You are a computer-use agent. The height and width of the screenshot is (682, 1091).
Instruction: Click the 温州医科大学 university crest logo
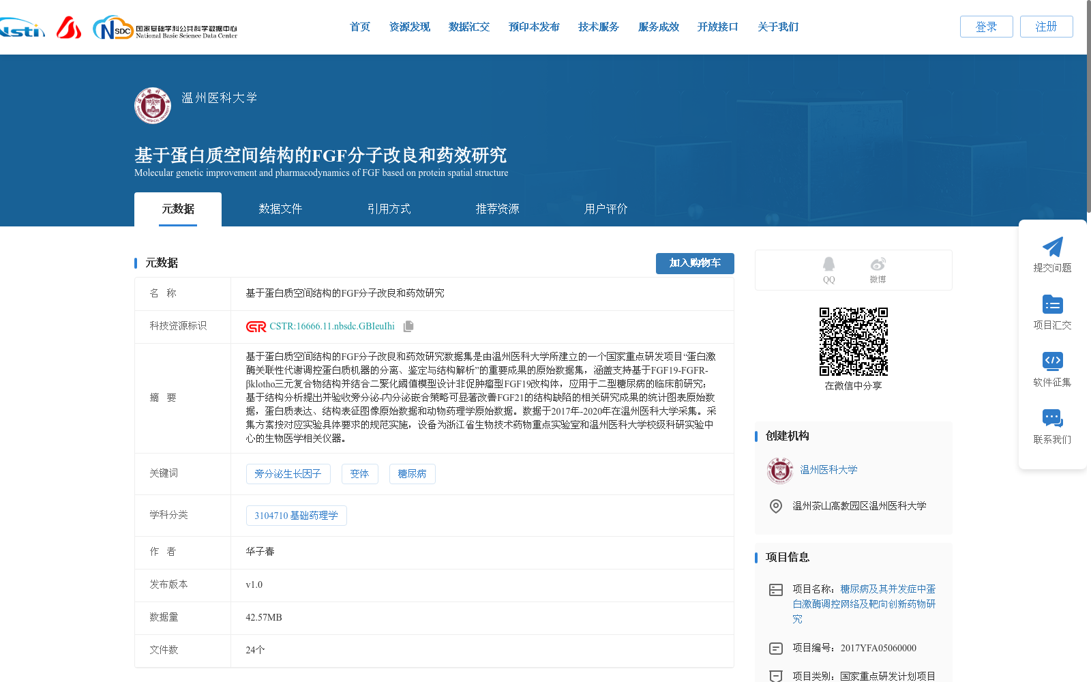152,106
